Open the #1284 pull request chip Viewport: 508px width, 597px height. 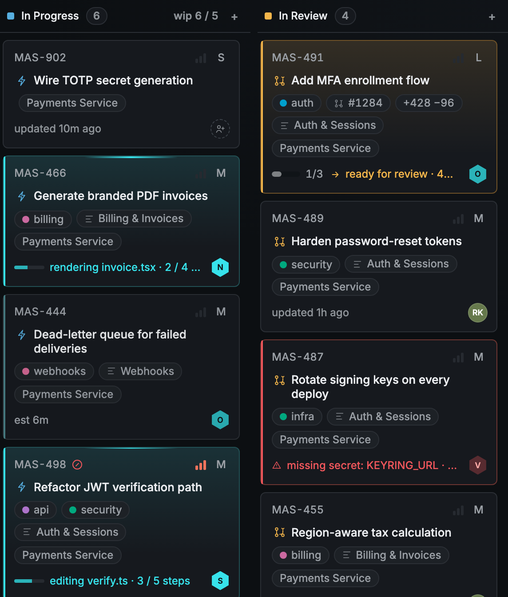coord(358,103)
